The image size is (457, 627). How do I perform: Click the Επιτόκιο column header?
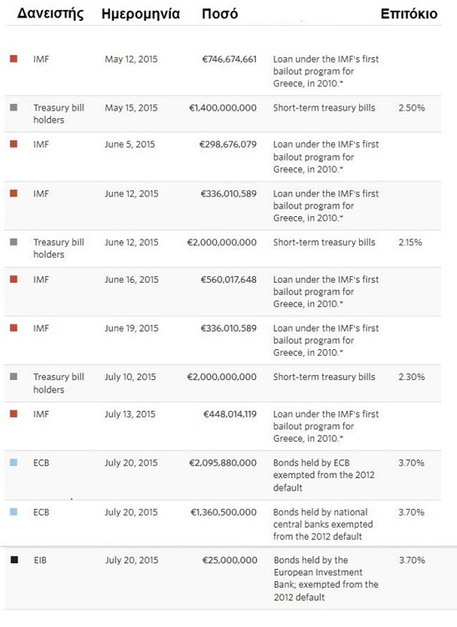(409, 14)
